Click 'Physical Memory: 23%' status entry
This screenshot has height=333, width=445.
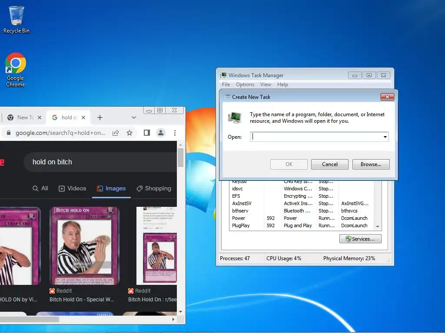coord(349,258)
